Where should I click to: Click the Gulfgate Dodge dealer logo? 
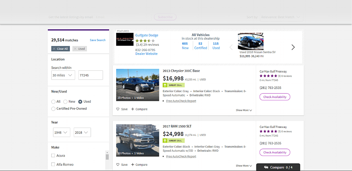125,39
